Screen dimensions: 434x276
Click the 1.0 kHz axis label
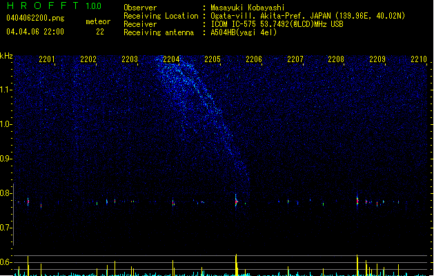click(x=6, y=124)
